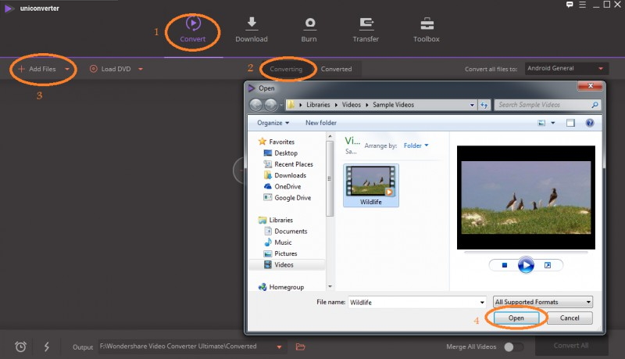
Task: Expand the output path dropdown arrow
Action: coord(280,347)
